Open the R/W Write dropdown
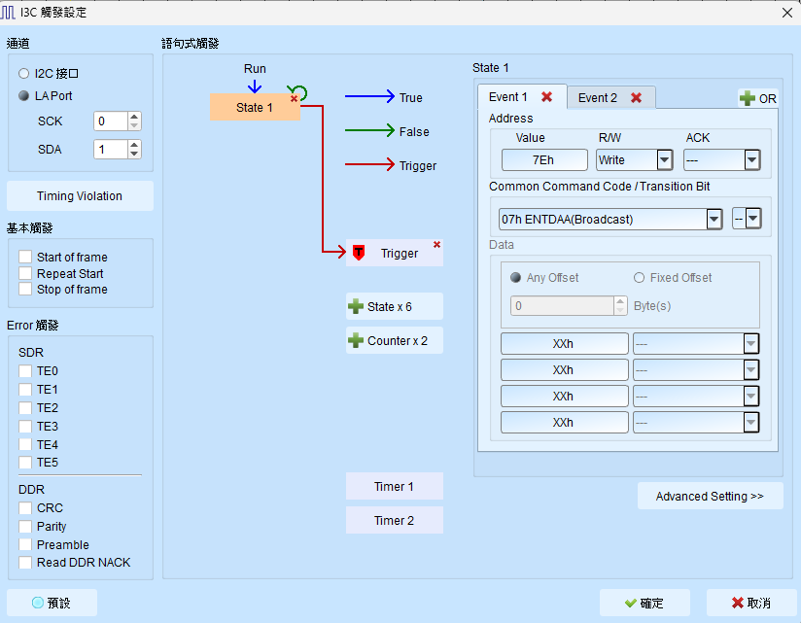801x623 pixels. [664, 159]
